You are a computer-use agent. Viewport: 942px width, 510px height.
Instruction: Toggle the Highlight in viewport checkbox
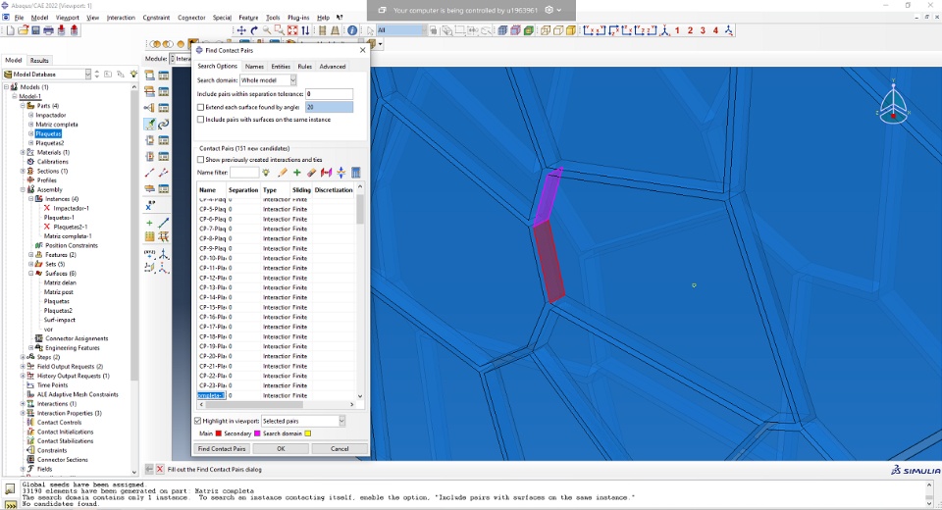[x=199, y=421]
